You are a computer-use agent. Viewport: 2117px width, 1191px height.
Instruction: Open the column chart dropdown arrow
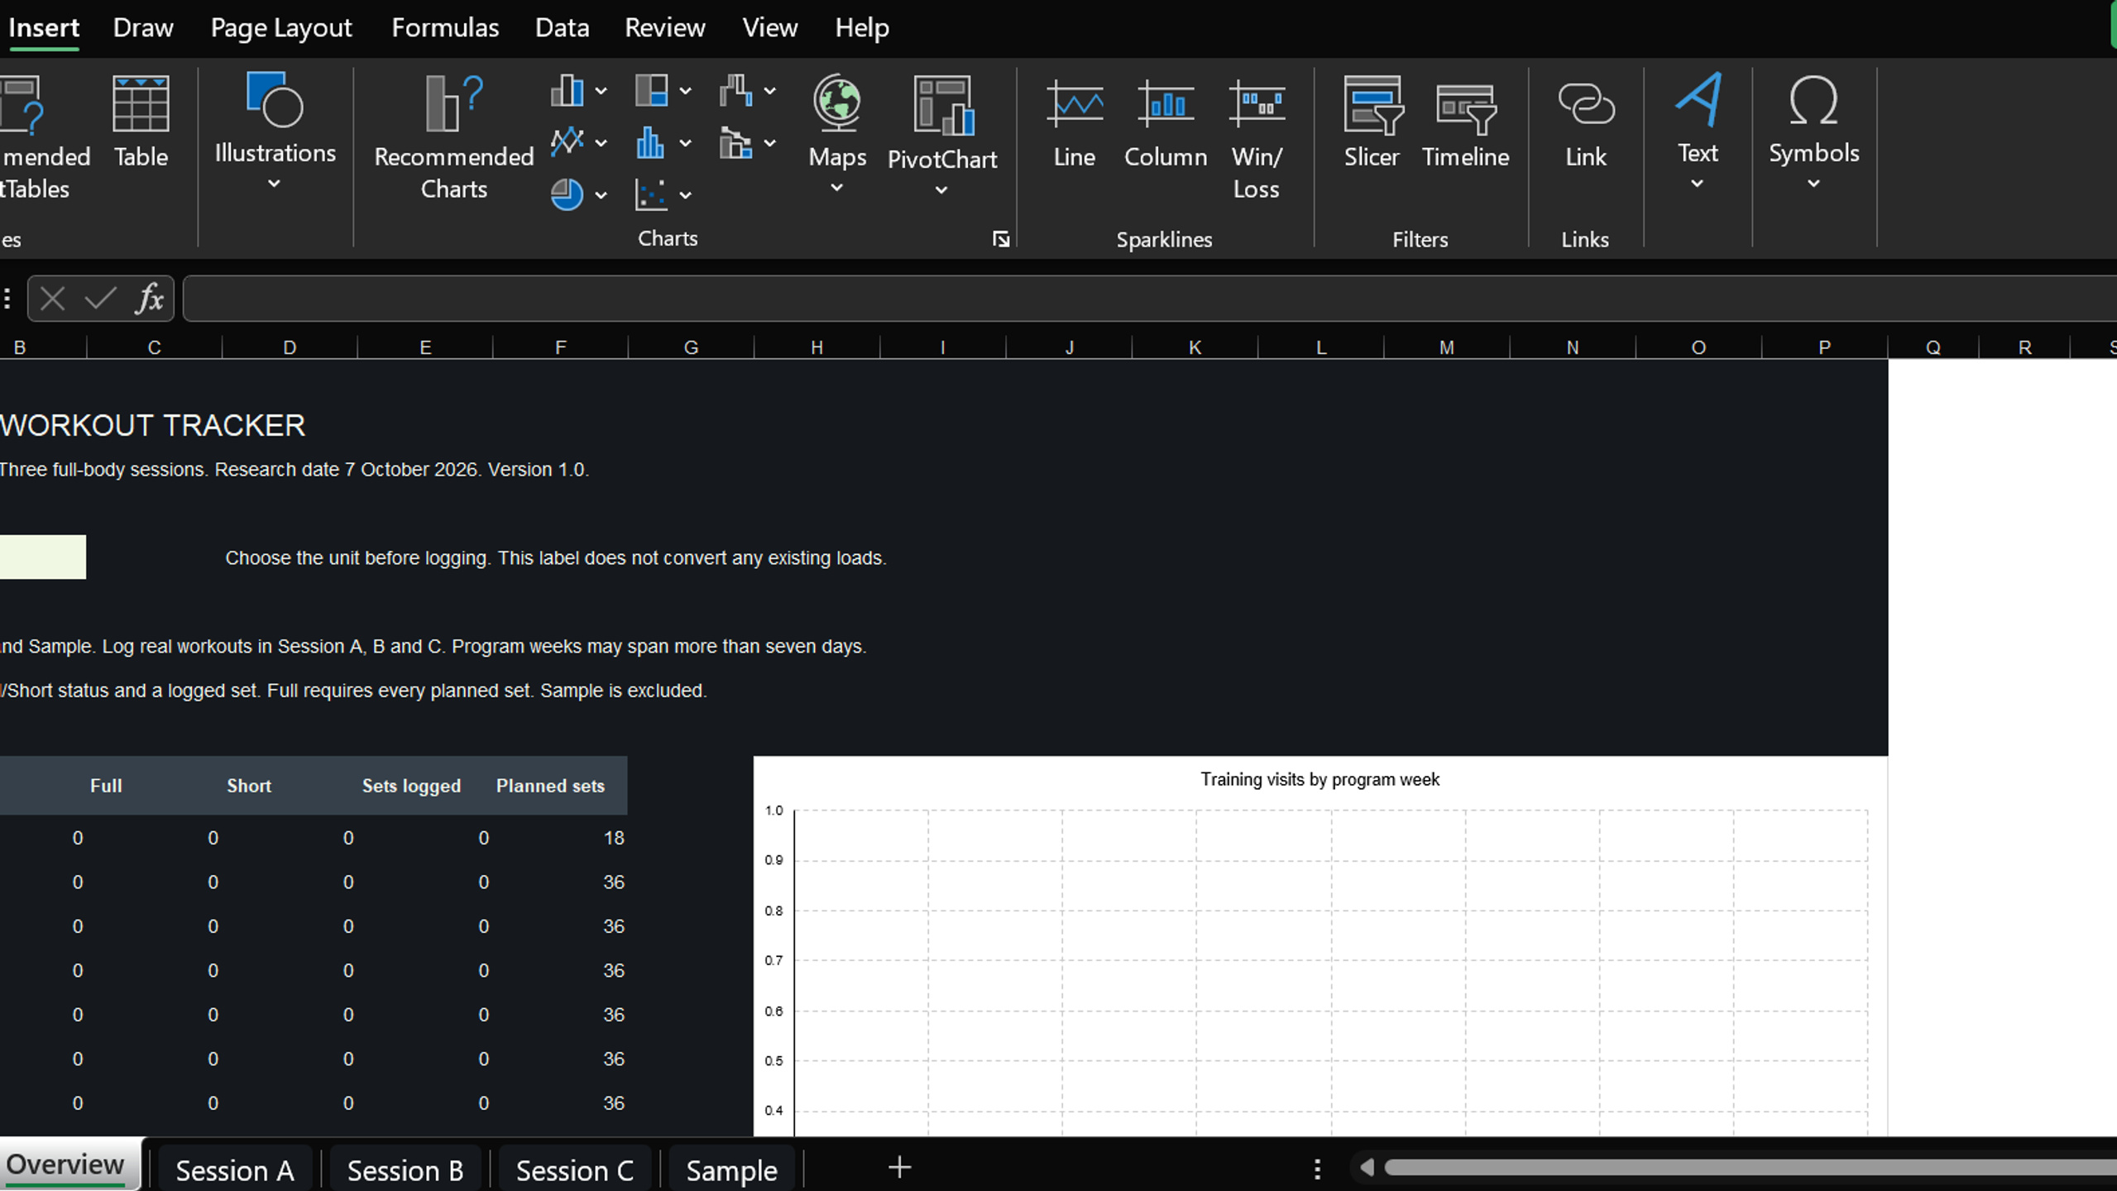pyautogui.click(x=601, y=91)
